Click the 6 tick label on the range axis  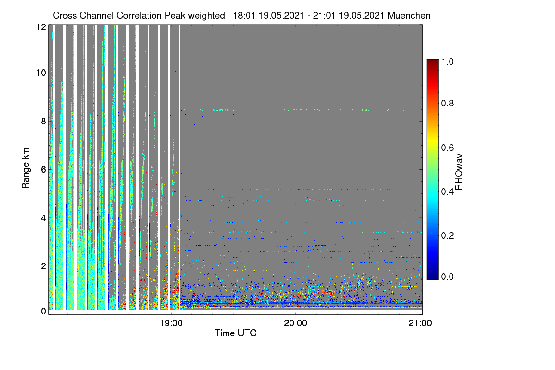pyautogui.click(x=43, y=169)
